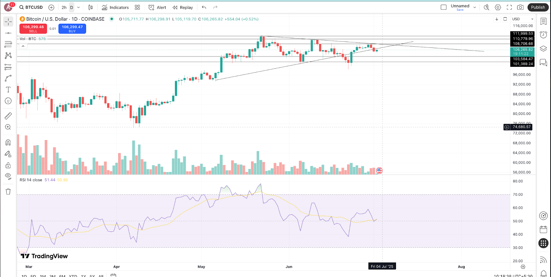Open the economic calendar panel
This screenshot has width=551, height=277.
pos(543,230)
